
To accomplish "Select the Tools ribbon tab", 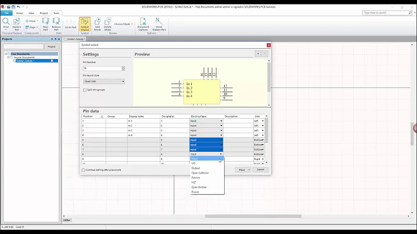I will coord(56,13).
